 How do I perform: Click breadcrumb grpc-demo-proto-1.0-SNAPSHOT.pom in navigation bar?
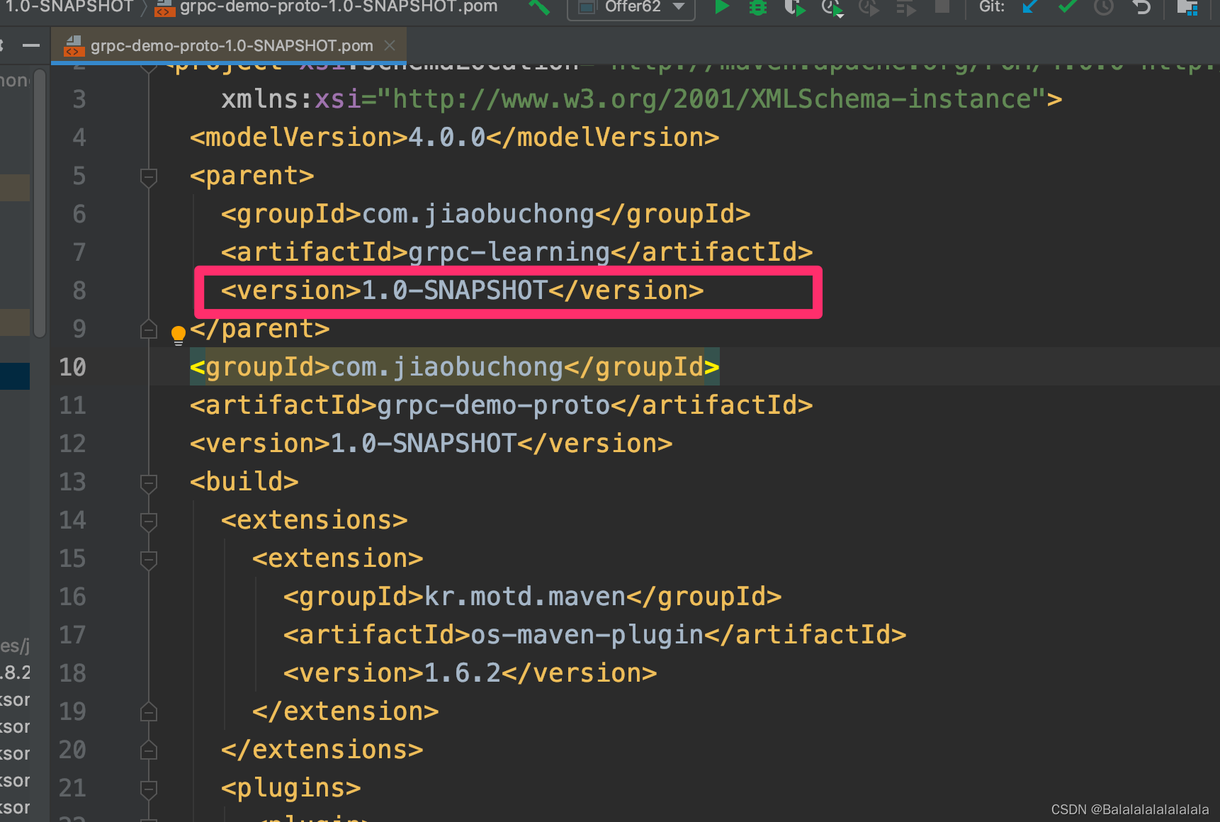pyautogui.click(x=327, y=7)
